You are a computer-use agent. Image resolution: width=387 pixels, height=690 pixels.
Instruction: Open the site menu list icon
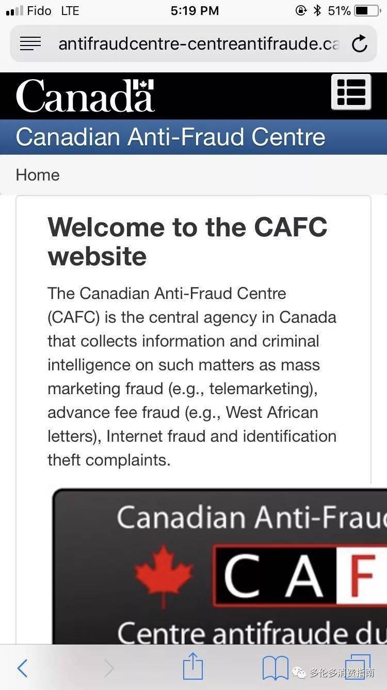coord(351,92)
